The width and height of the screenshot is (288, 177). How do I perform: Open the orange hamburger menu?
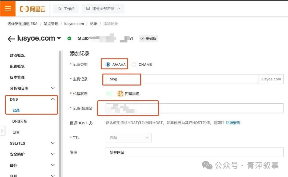[8, 9]
